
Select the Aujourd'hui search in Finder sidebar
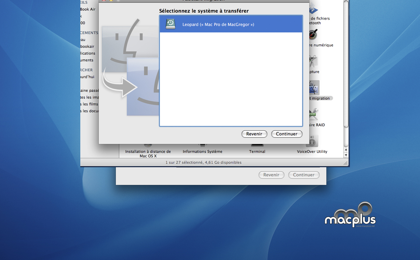[x=87, y=77]
